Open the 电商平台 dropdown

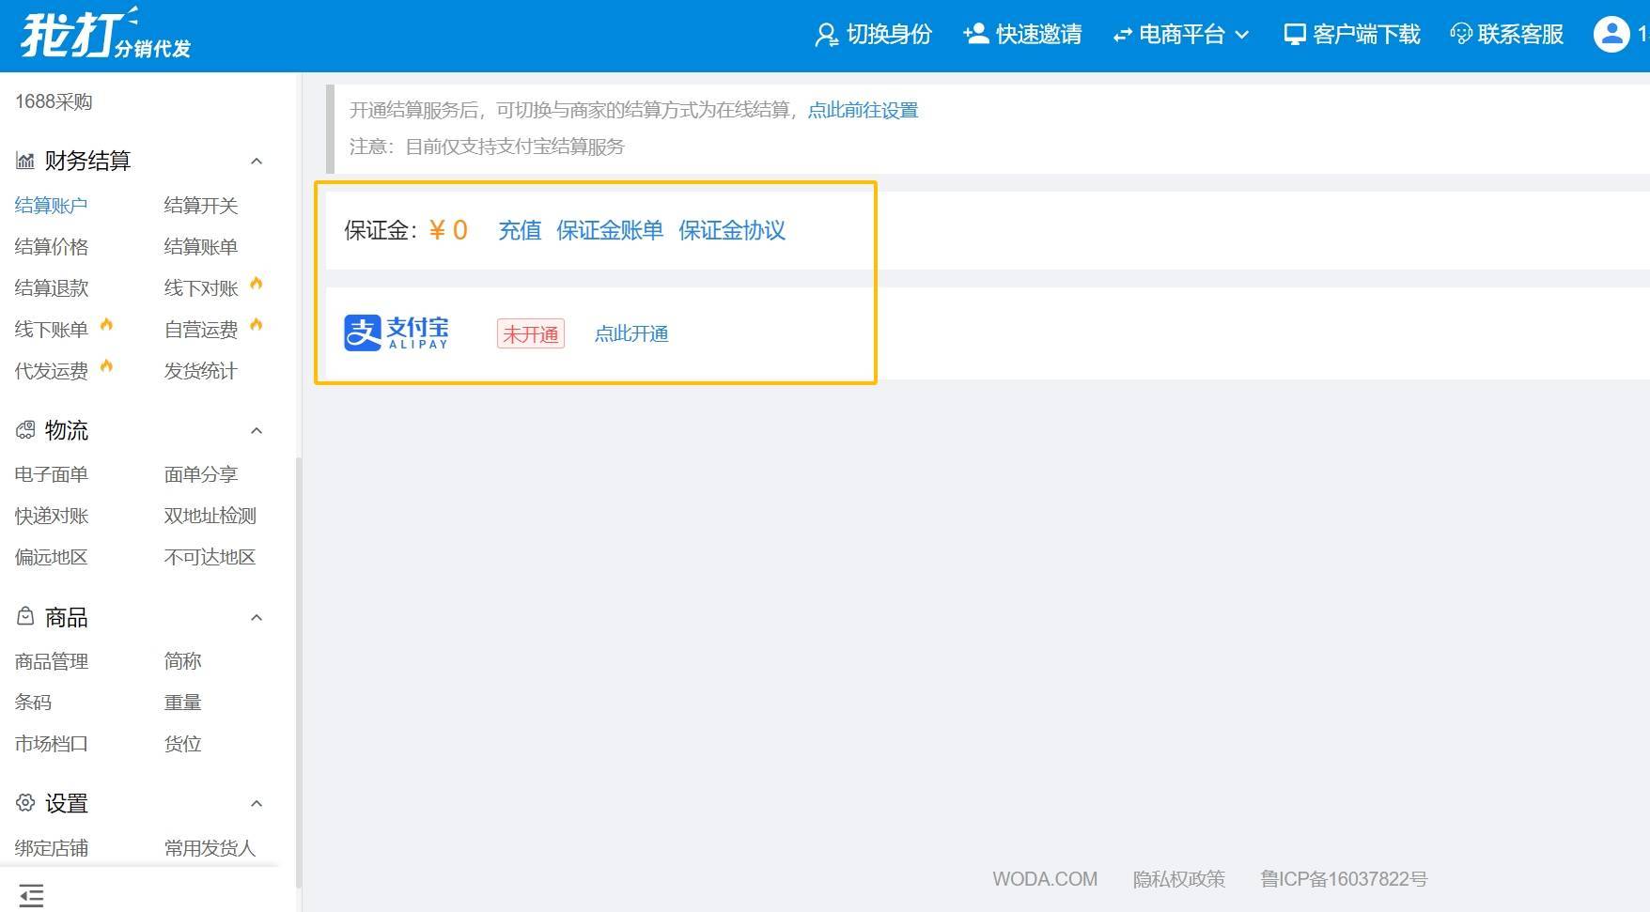1181,35
